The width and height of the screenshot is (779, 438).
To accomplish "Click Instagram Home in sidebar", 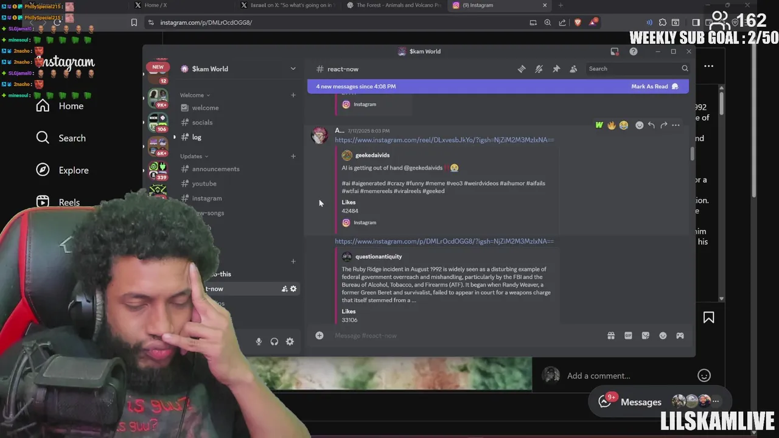I will (x=60, y=106).
